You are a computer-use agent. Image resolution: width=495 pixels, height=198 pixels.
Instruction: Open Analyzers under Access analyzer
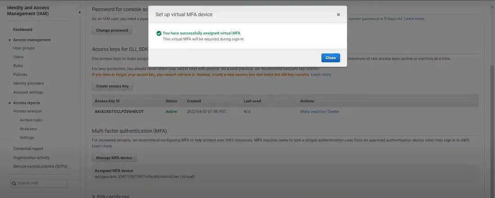click(28, 129)
